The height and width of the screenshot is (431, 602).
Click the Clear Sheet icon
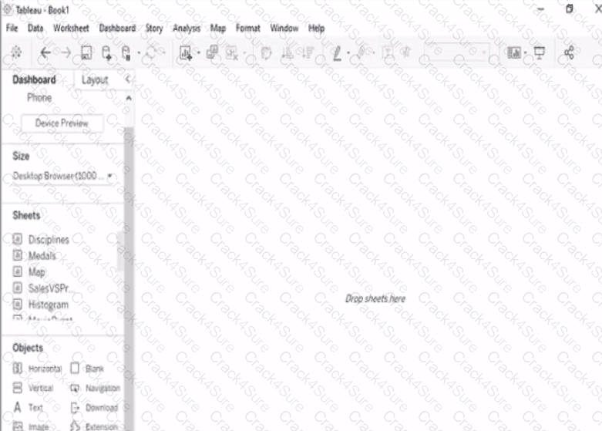click(231, 52)
